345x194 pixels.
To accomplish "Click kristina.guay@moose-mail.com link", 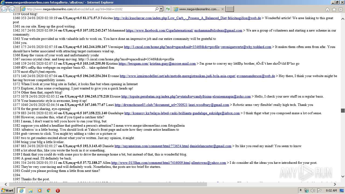I will 172,64.
